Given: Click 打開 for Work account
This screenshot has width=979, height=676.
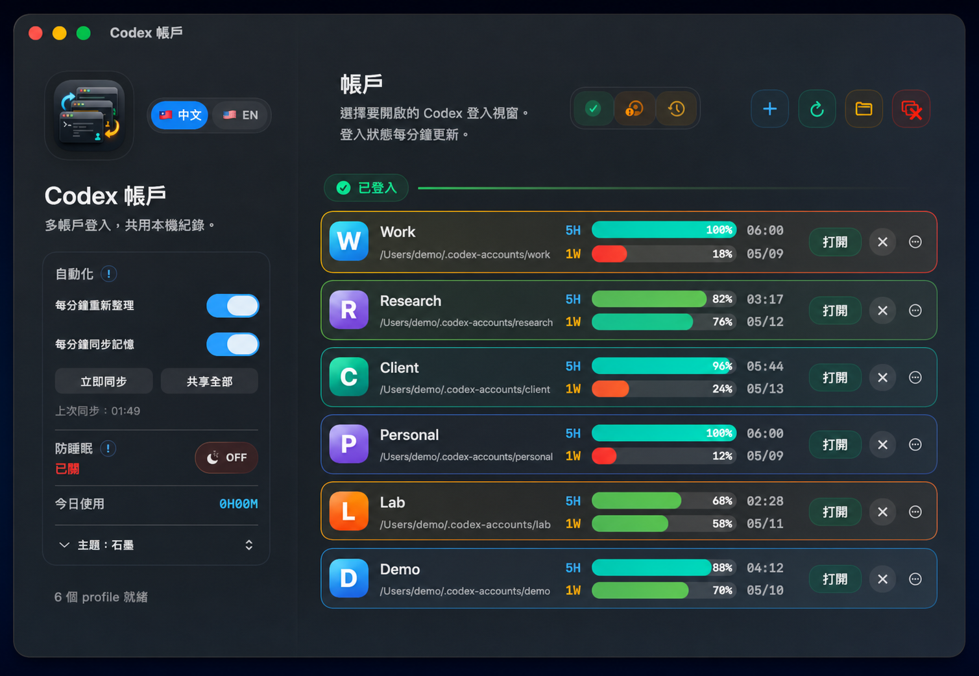Looking at the screenshot, I should pos(835,242).
